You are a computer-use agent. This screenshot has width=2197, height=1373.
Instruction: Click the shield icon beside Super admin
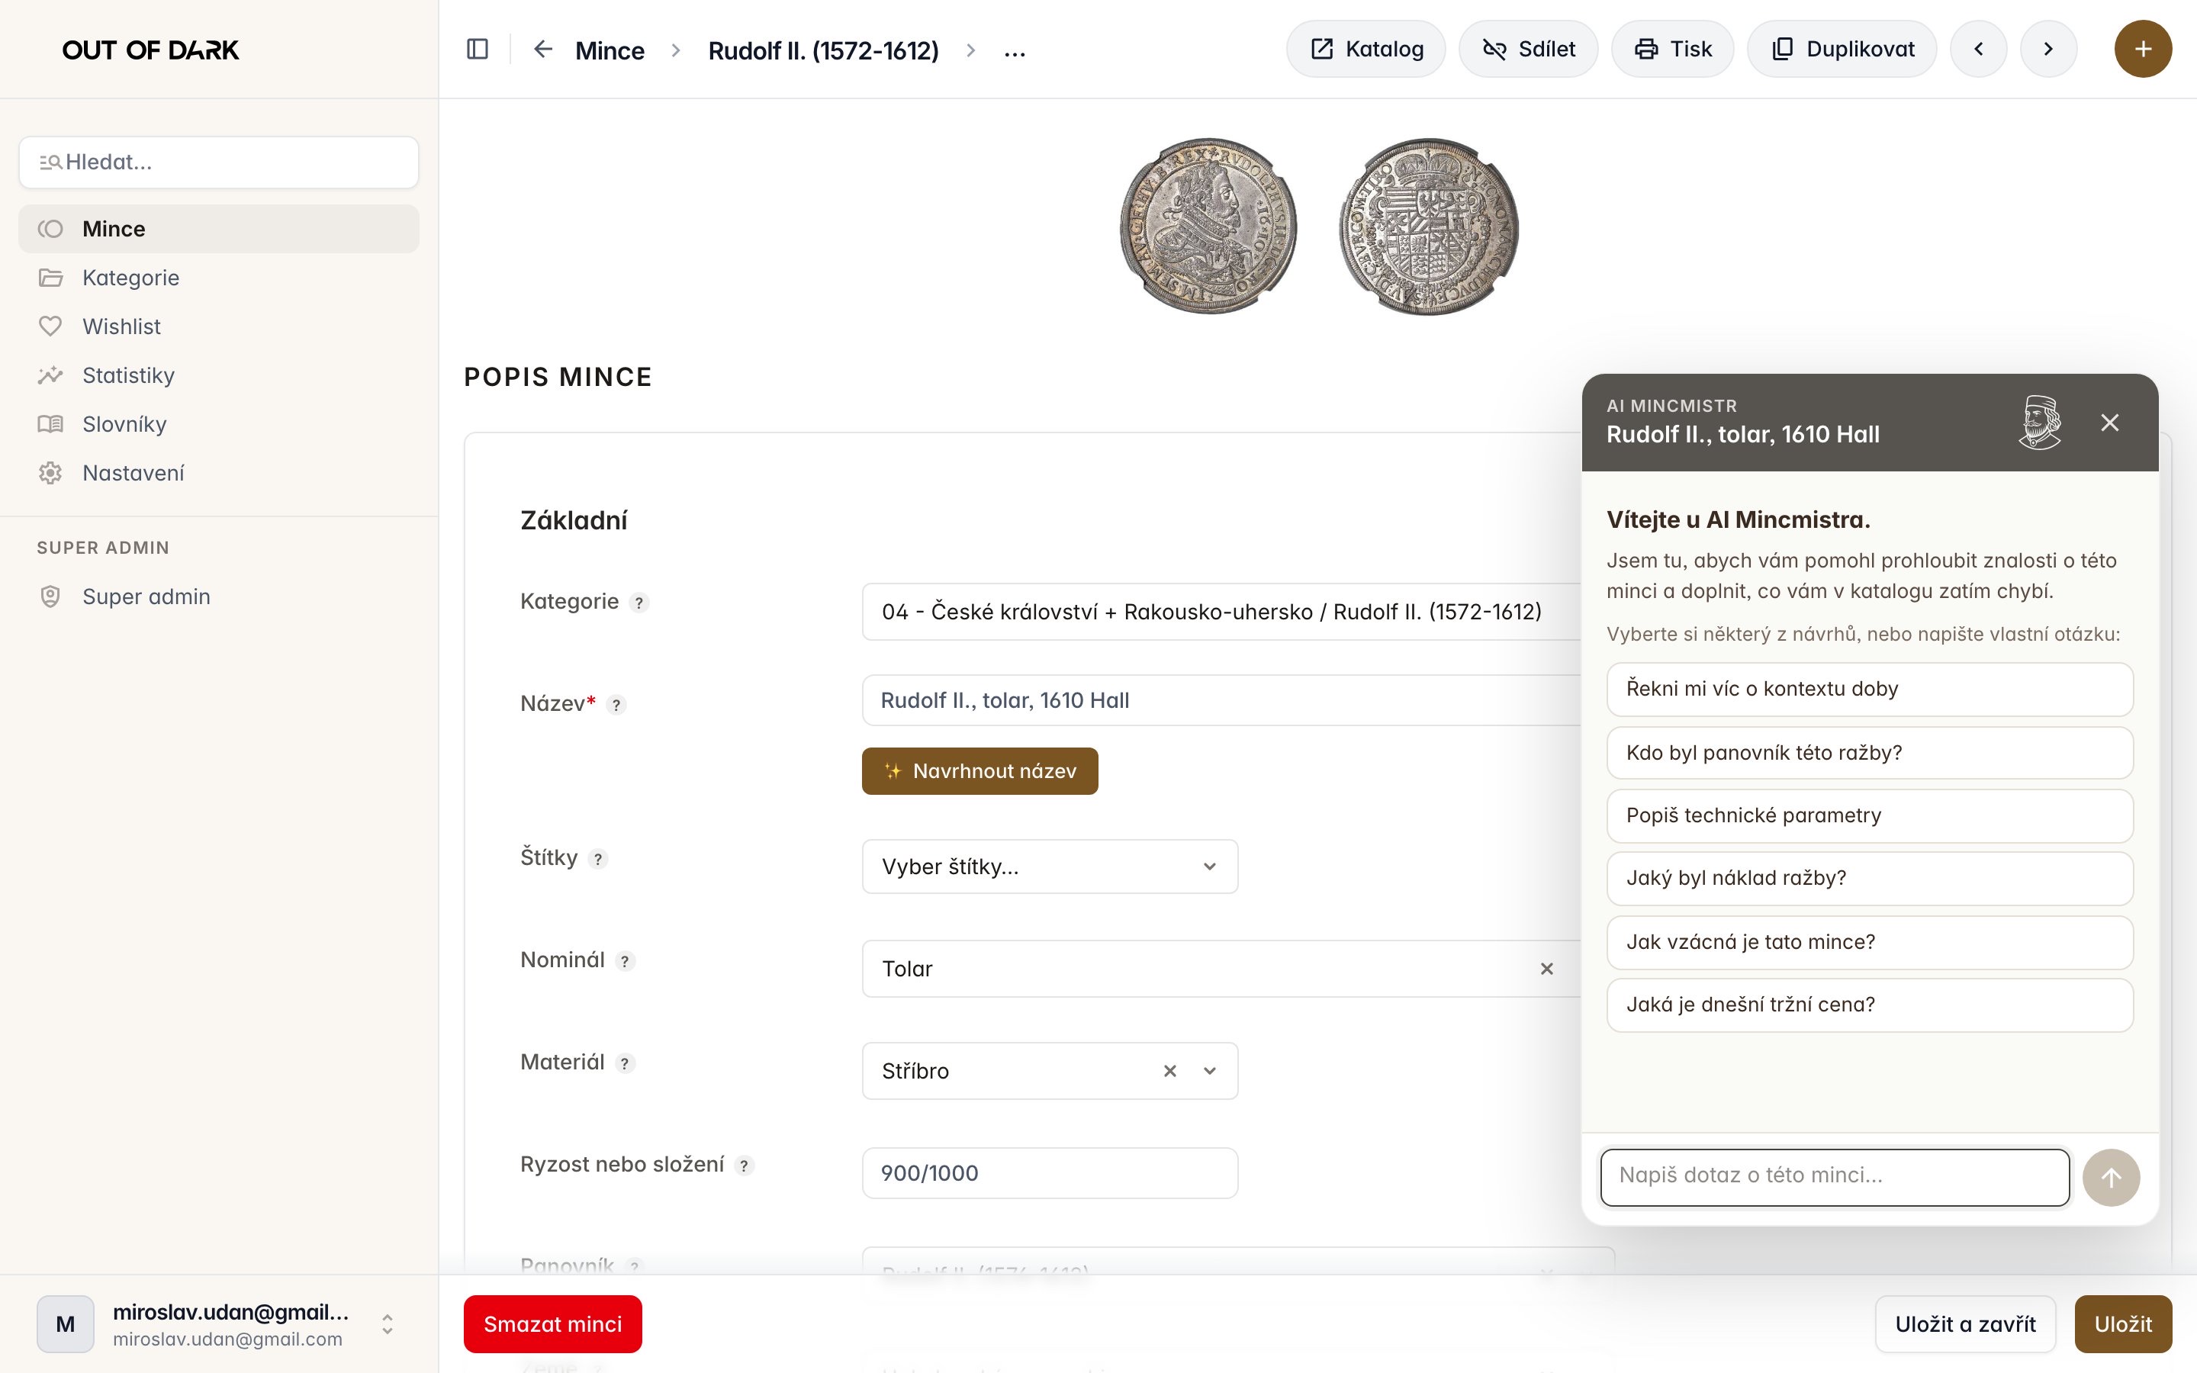coord(50,596)
